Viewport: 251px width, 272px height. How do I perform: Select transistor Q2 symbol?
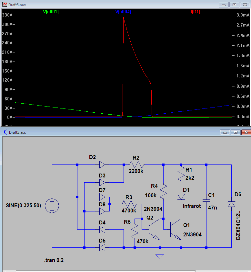tap(154, 230)
